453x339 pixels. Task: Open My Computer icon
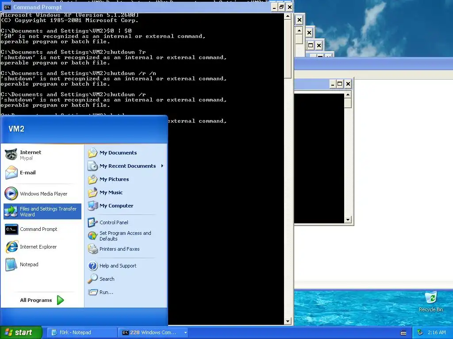pos(93,206)
